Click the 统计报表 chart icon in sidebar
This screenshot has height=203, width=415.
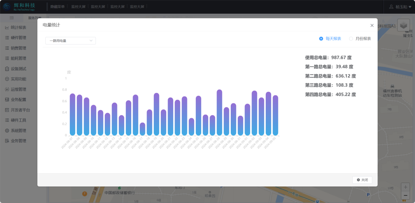click(x=7, y=27)
